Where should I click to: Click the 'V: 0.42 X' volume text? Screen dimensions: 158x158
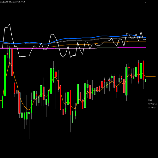(152, 104)
